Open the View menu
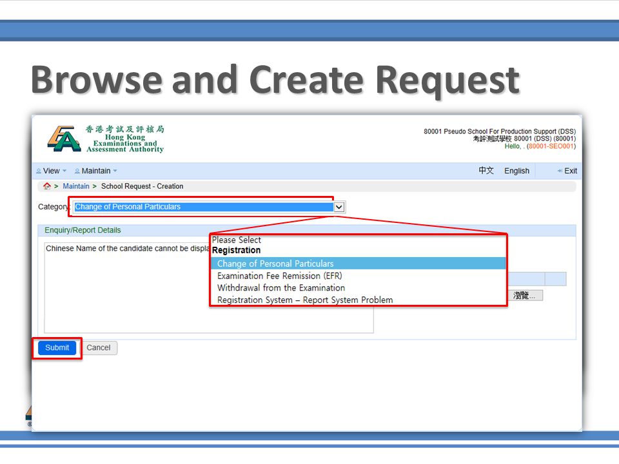Screen dimensions: 619x464 tap(52, 171)
